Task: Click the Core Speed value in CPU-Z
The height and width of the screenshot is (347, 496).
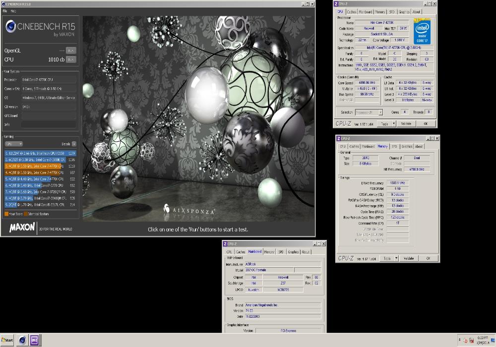Action: tap(367, 82)
